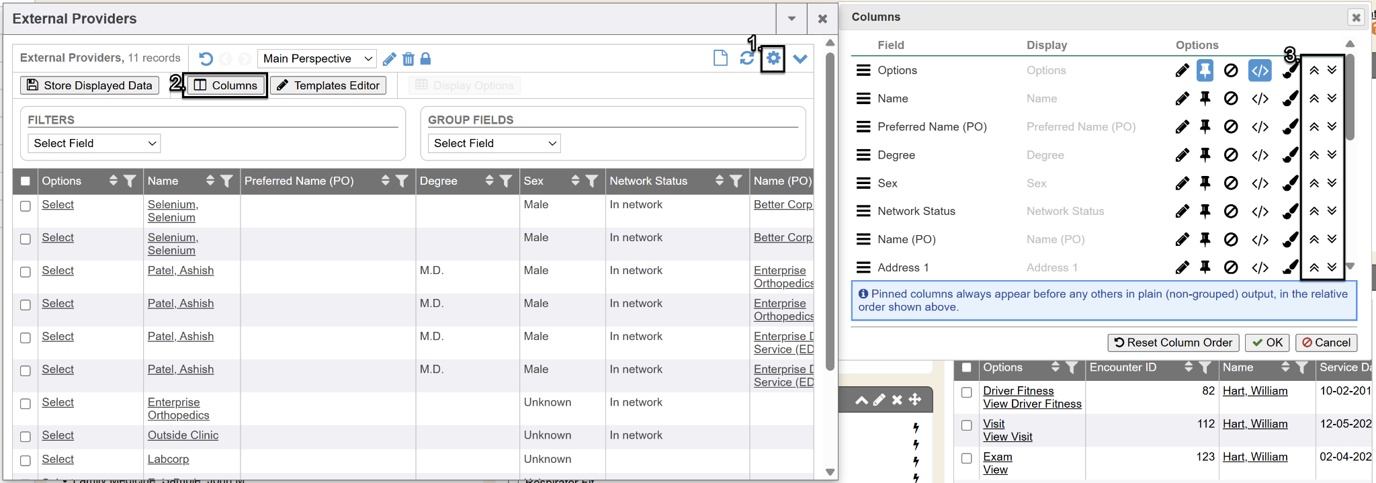Tick the checkbox for Labcorp row
Viewport: 1376px width, 483px height.
coord(26,460)
